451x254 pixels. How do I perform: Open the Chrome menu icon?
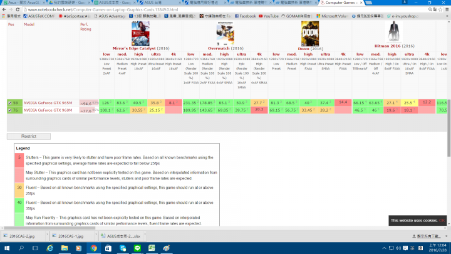click(447, 9)
